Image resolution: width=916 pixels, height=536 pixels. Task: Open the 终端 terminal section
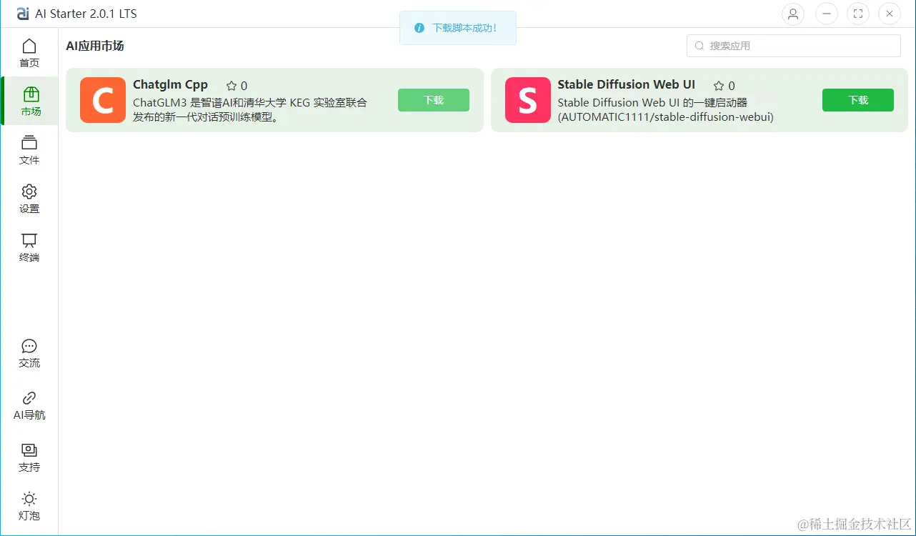(29, 247)
